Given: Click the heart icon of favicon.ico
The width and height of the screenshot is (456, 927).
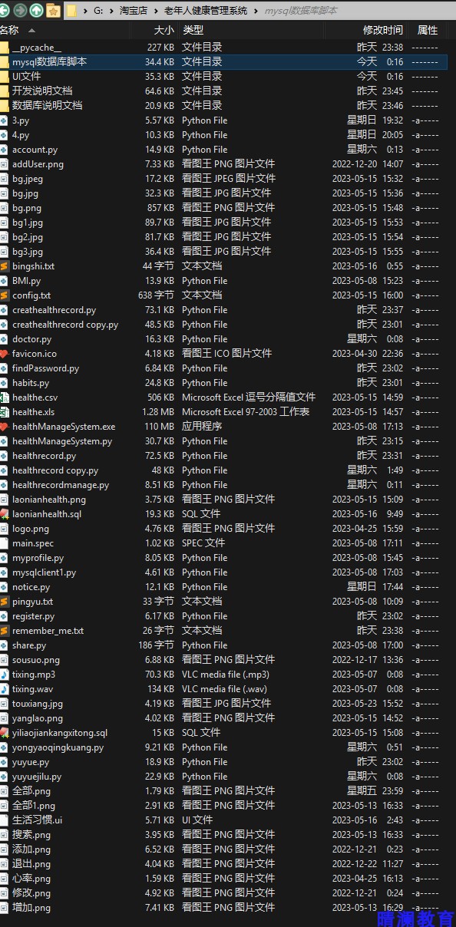Looking at the screenshot, I should point(4,354).
